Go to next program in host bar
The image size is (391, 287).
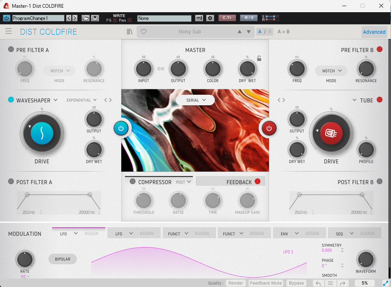(x=74, y=18)
